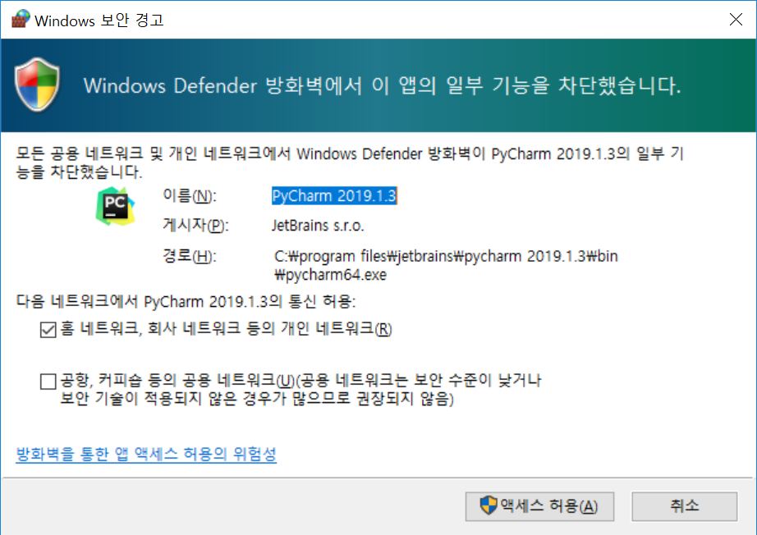Click the Windows Defender shield icon
The image size is (757, 535).
(x=37, y=85)
